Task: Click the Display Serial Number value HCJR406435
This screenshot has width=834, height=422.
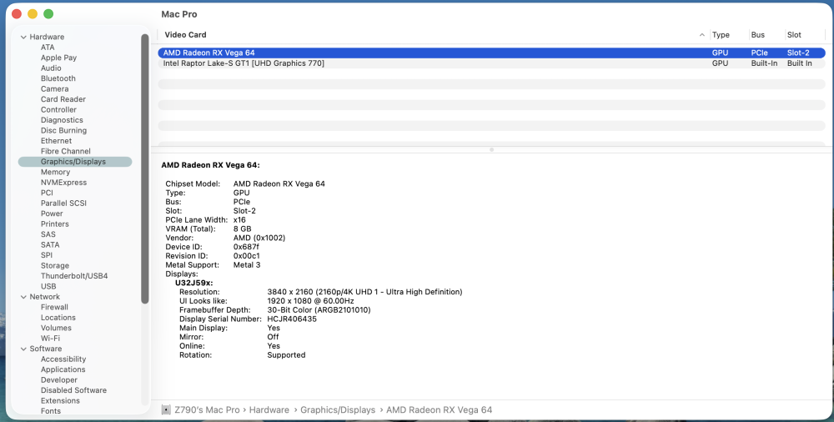Action: point(291,319)
